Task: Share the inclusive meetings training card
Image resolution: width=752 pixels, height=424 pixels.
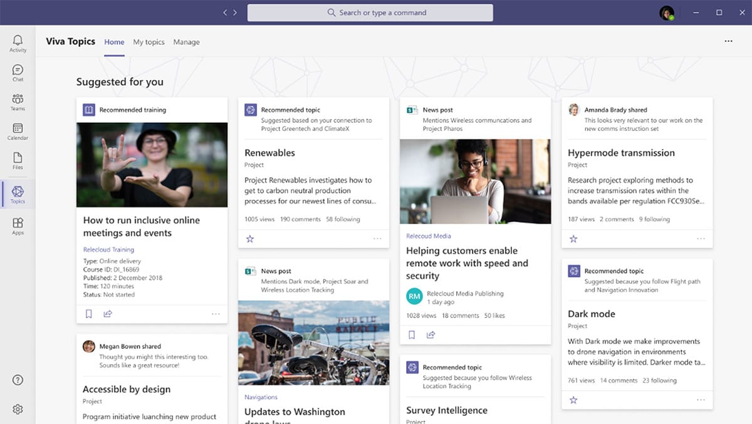Action: 108,314
